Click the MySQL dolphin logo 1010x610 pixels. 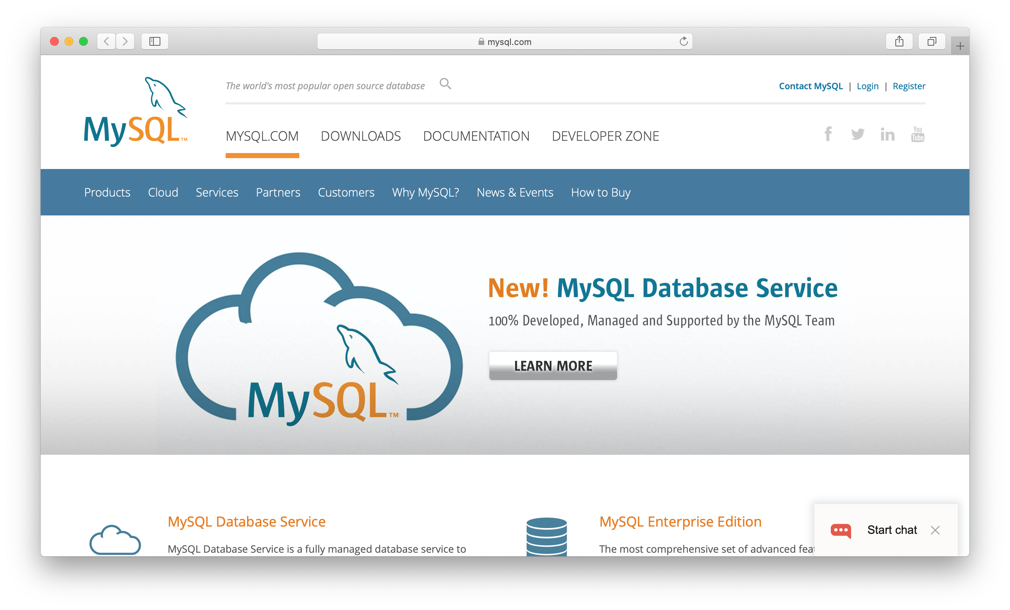(x=135, y=111)
